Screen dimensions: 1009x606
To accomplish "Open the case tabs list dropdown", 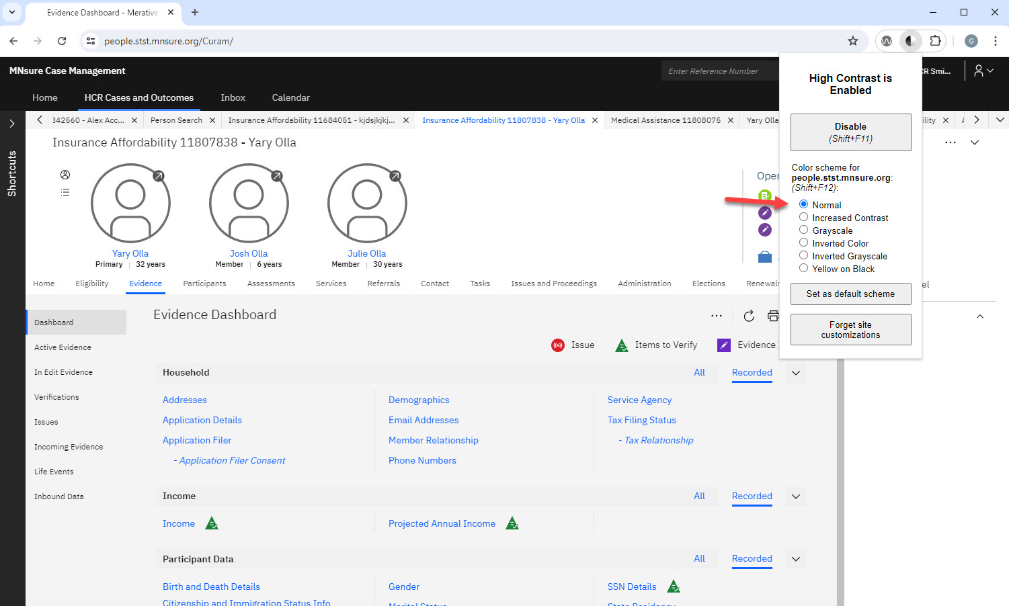I will [x=1000, y=120].
